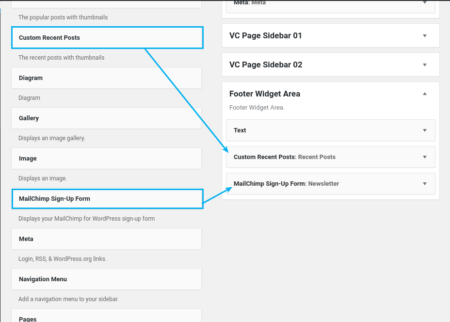Expand MailChimp Sign-Up Form: Newsletter arrow
Image resolution: width=450 pixels, height=322 pixels.
(x=425, y=184)
